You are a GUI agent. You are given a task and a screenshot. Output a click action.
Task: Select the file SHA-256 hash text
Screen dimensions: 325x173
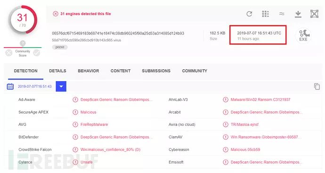click(118, 33)
